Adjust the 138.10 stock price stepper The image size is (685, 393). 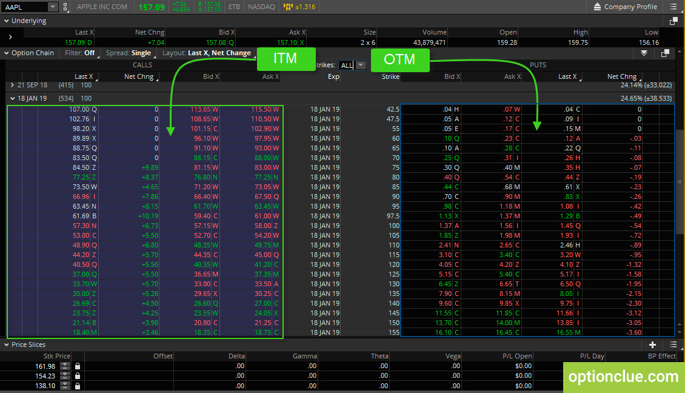point(65,386)
